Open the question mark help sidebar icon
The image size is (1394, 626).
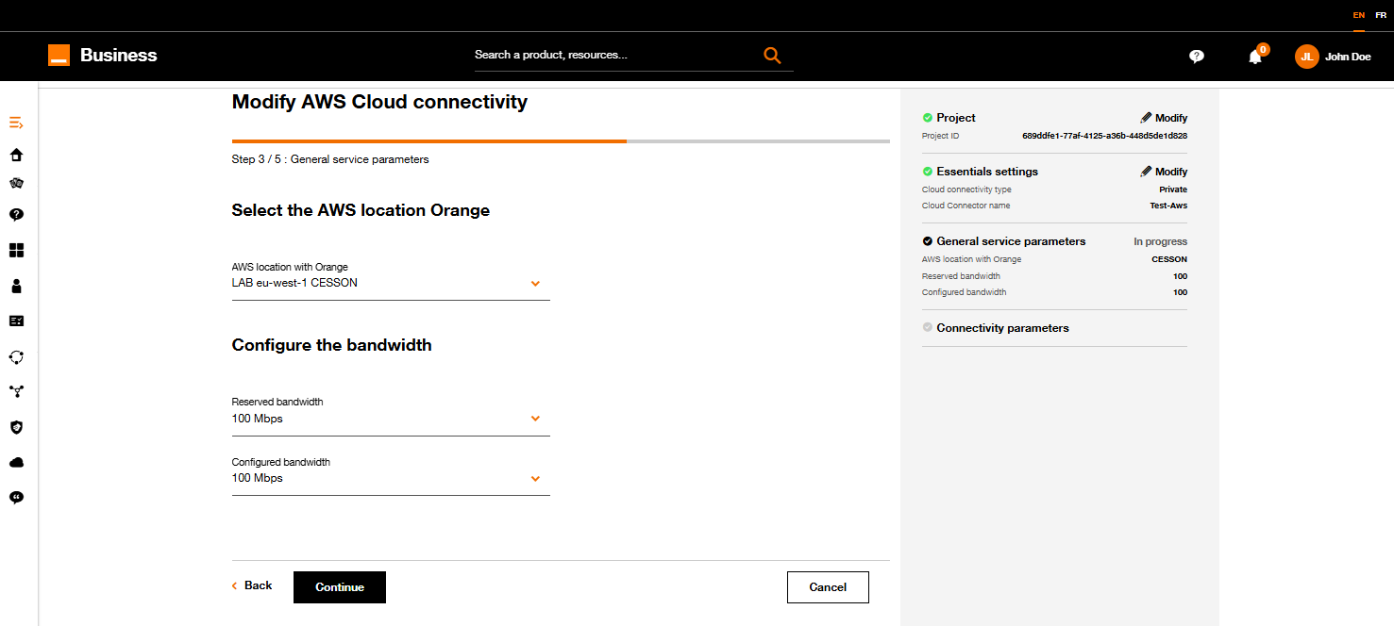[x=16, y=215]
